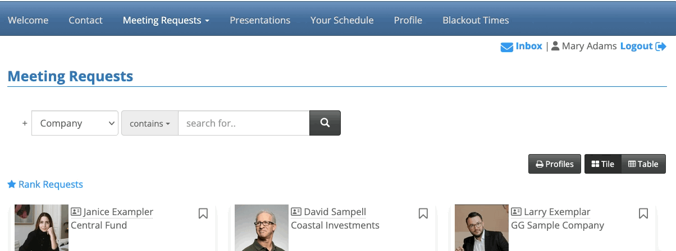Switch to Table view

643,164
